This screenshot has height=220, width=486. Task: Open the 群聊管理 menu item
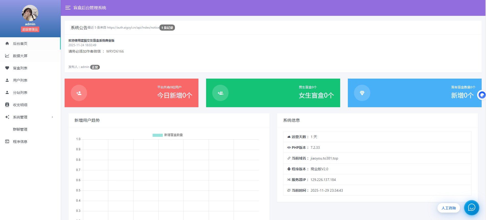pos(20,129)
